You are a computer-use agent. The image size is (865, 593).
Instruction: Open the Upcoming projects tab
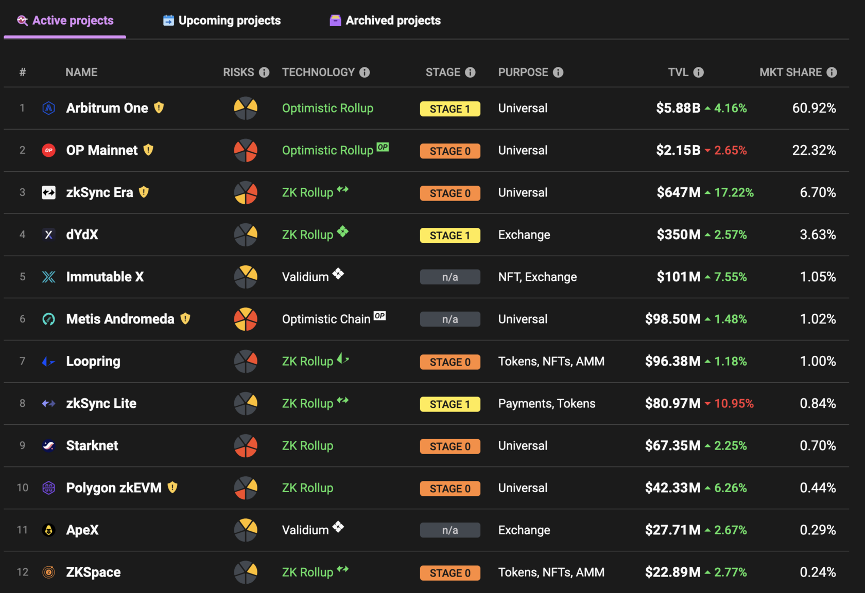click(x=222, y=21)
